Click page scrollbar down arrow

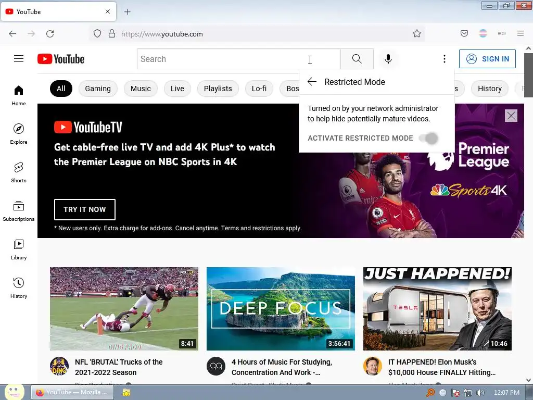coord(529,380)
